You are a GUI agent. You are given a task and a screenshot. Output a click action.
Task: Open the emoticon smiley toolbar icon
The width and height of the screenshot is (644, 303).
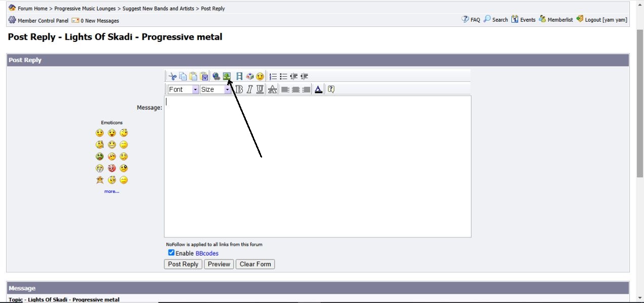click(260, 76)
